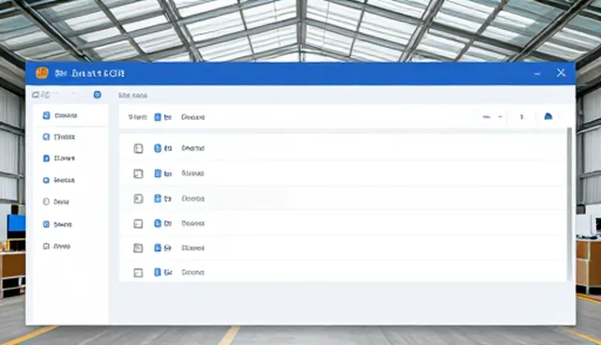Click the up-down stepper arrows in the list toolbar
The width and height of the screenshot is (601, 345).
pos(522,117)
